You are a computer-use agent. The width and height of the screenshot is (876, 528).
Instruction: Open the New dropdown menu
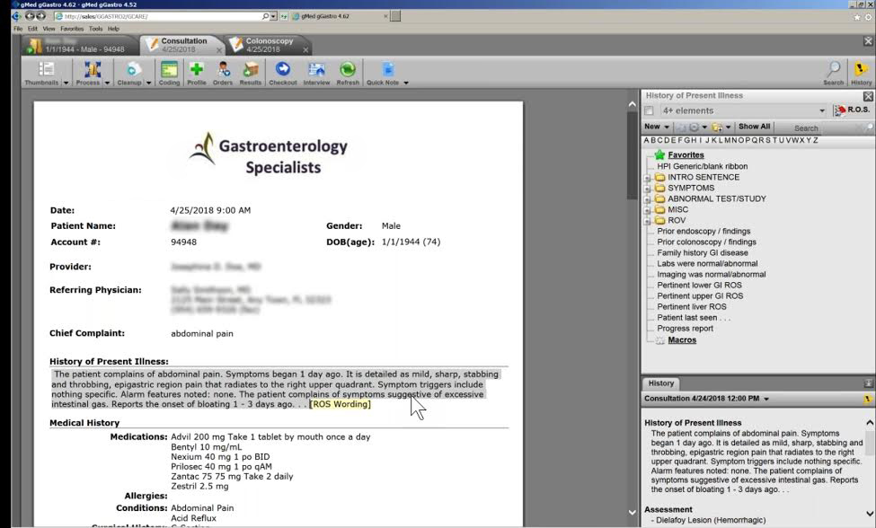(x=656, y=127)
